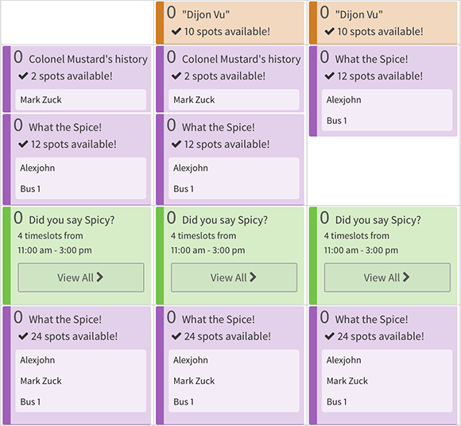Open View All in middle Did you say Spicy card

(234, 277)
